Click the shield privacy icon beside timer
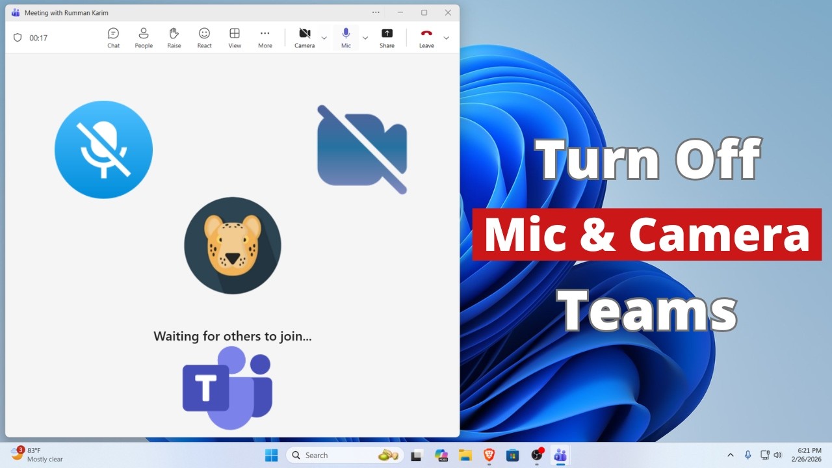The width and height of the screenshot is (832, 468). coord(18,38)
